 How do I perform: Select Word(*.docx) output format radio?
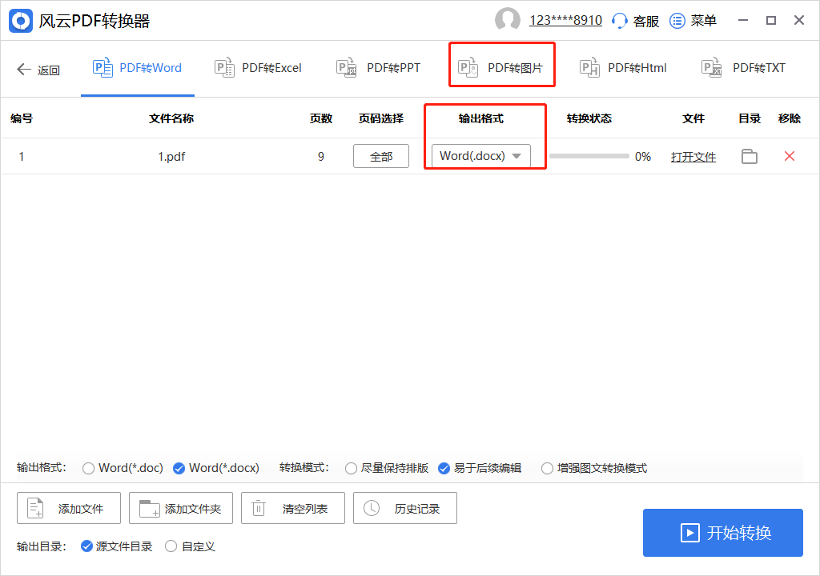pos(179,468)
